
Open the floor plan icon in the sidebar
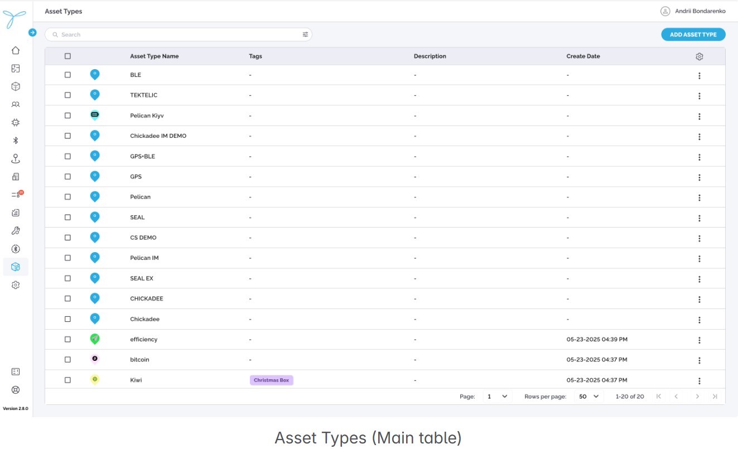16,69
